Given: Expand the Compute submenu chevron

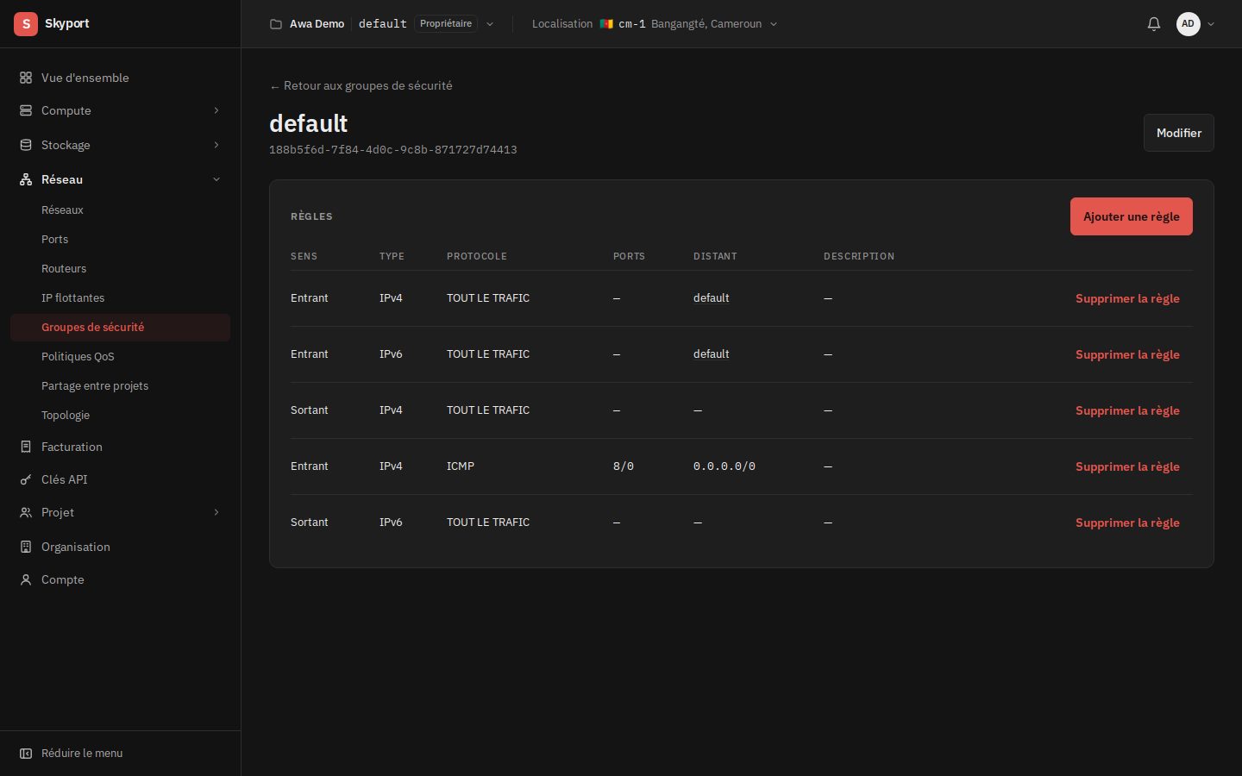Looking at the screenshot, I should click(x=216, y=110).
